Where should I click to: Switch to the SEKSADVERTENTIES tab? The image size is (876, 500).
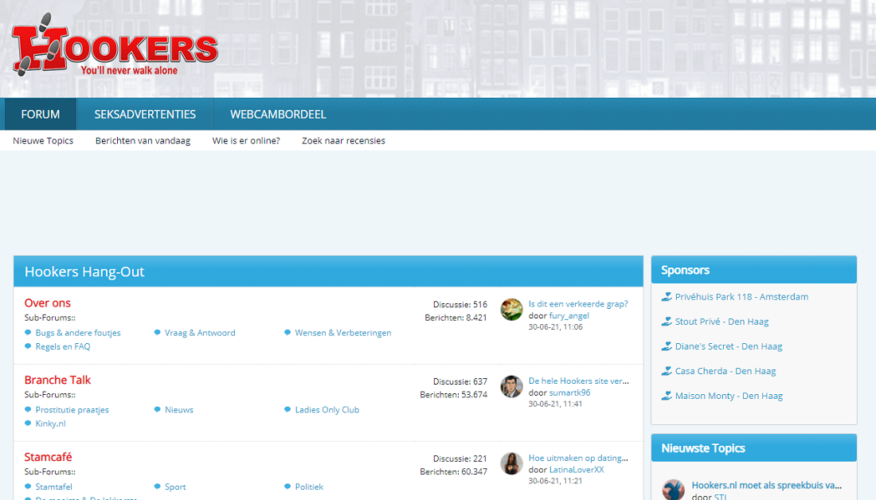point(145,115)
